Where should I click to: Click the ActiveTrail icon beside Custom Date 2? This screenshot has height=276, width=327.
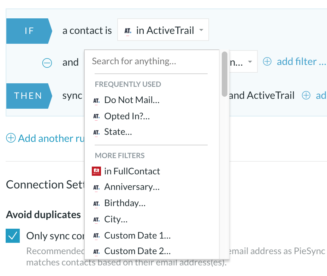pos(96,252)
